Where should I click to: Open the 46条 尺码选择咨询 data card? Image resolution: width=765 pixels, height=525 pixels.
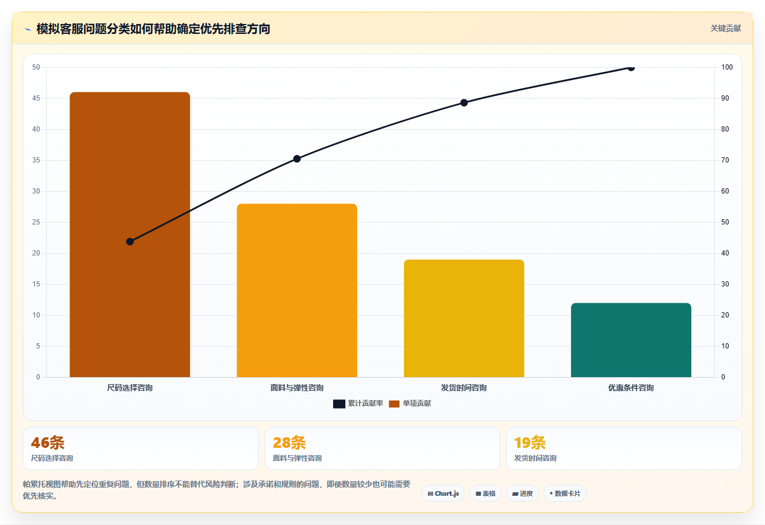click(141, 448)
